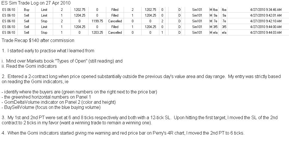Click the Sim101 account in first row

click(197, 10)
